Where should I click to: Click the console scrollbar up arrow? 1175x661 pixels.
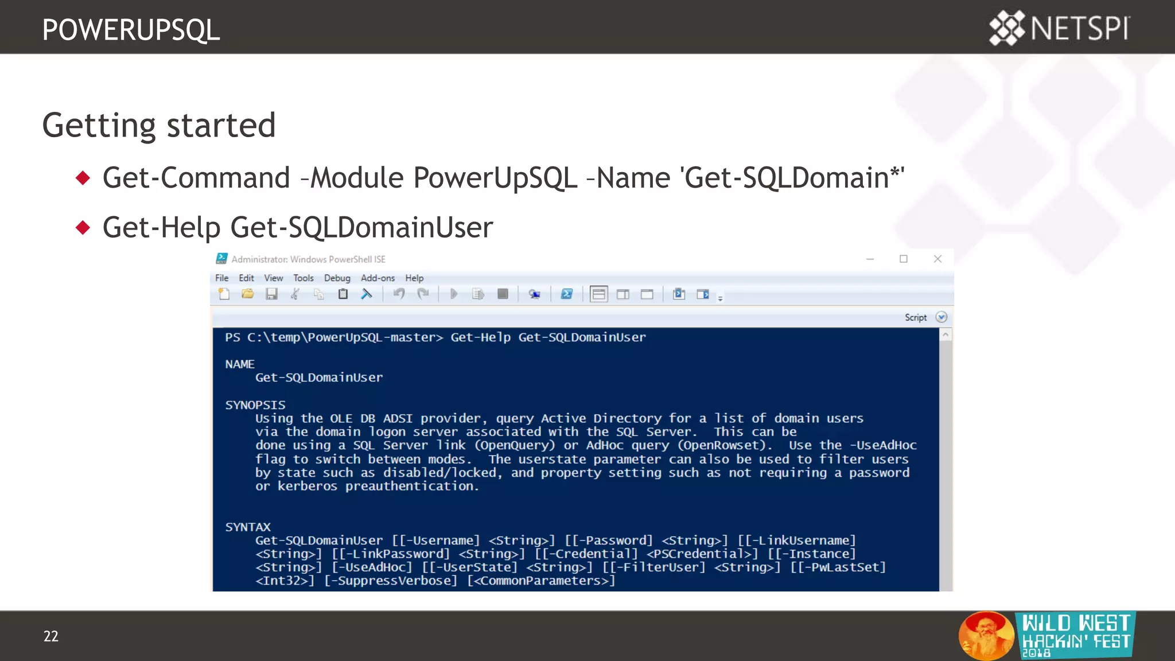coord(946,335)
